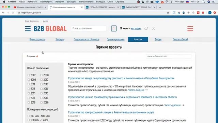Open Spotlight search in menu bar
This screenshot has height=123, width=218.
click(204, 2)
